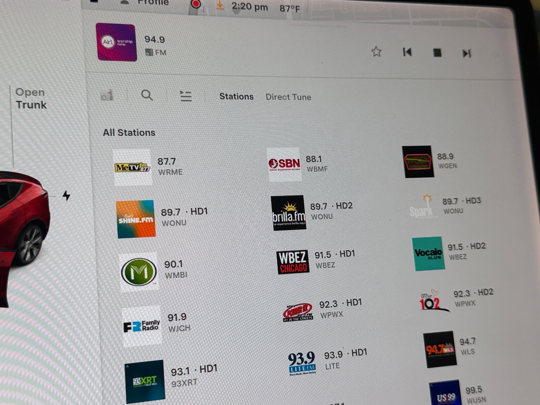Tune to MeTV FM 87.7 logo

[132, 167]
